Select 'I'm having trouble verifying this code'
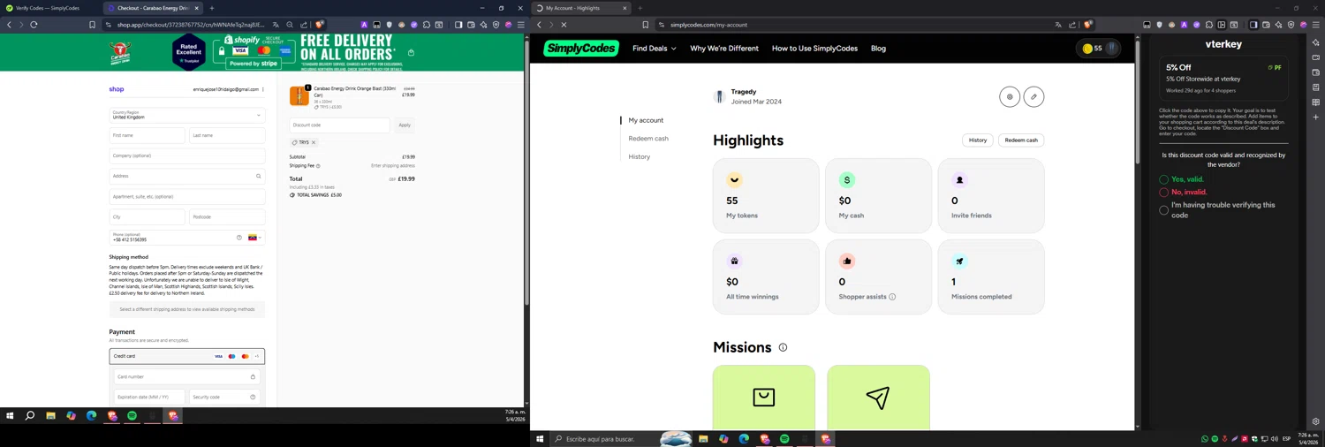1325x447 pixels. point(1163,210)
